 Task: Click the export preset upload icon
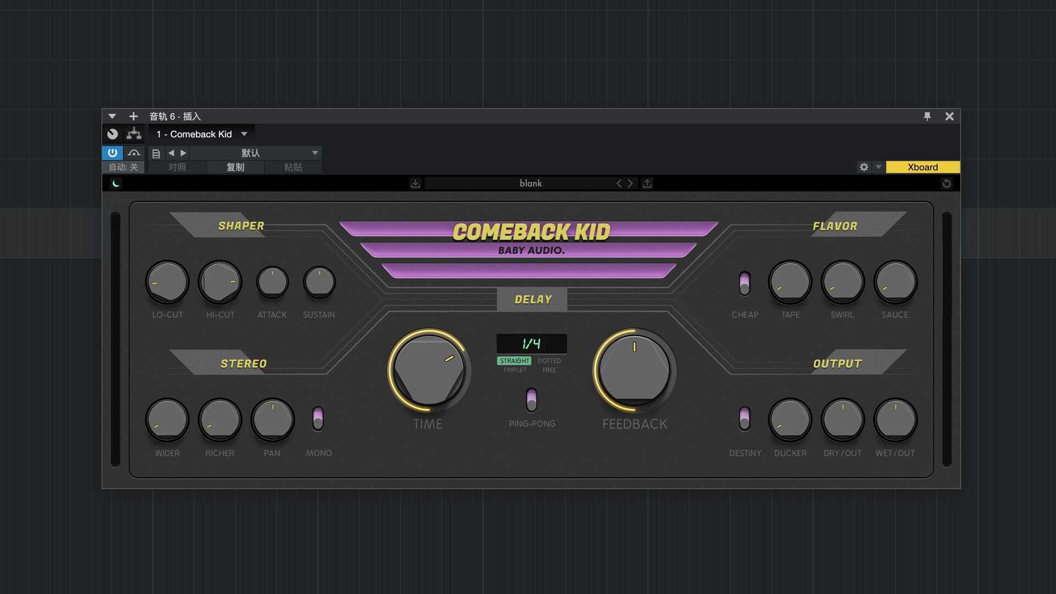click(647, 184)
